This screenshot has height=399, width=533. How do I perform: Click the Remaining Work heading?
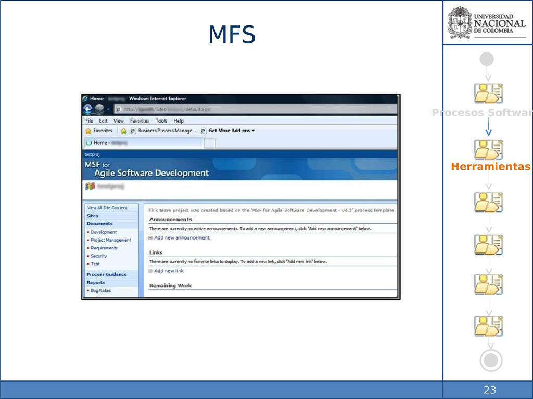click(170, 286)
